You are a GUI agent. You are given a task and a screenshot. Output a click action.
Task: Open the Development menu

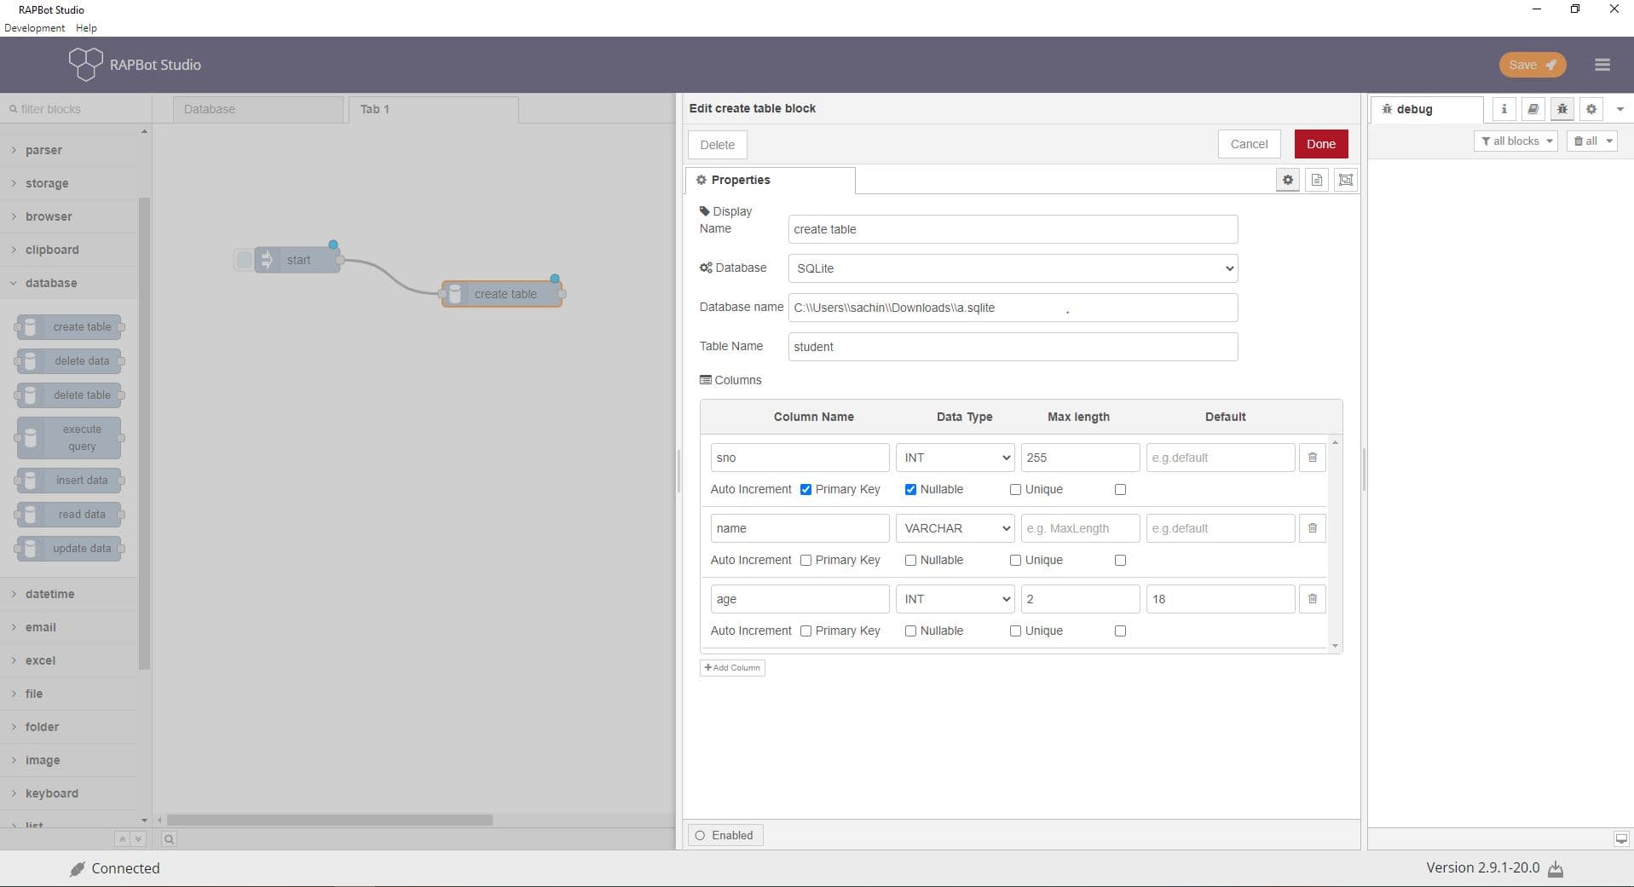click(x=34, y=28)
